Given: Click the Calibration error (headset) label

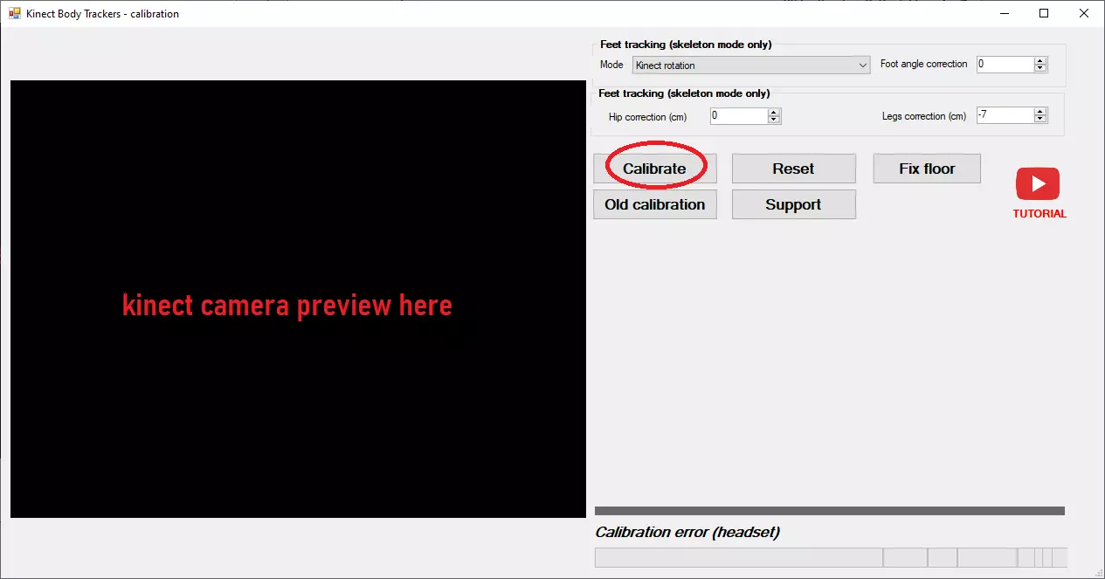Looking at the screenshot, I should click(x=687, y=532).
